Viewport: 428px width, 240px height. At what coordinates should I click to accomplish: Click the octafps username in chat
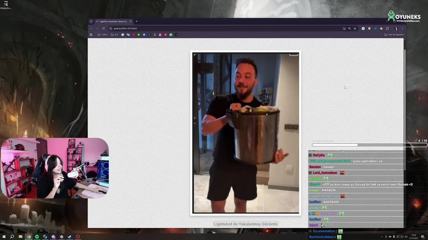[x=315, y=179]
